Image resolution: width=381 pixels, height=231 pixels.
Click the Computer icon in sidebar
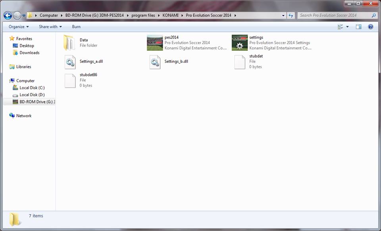click(x=12, y=81)
